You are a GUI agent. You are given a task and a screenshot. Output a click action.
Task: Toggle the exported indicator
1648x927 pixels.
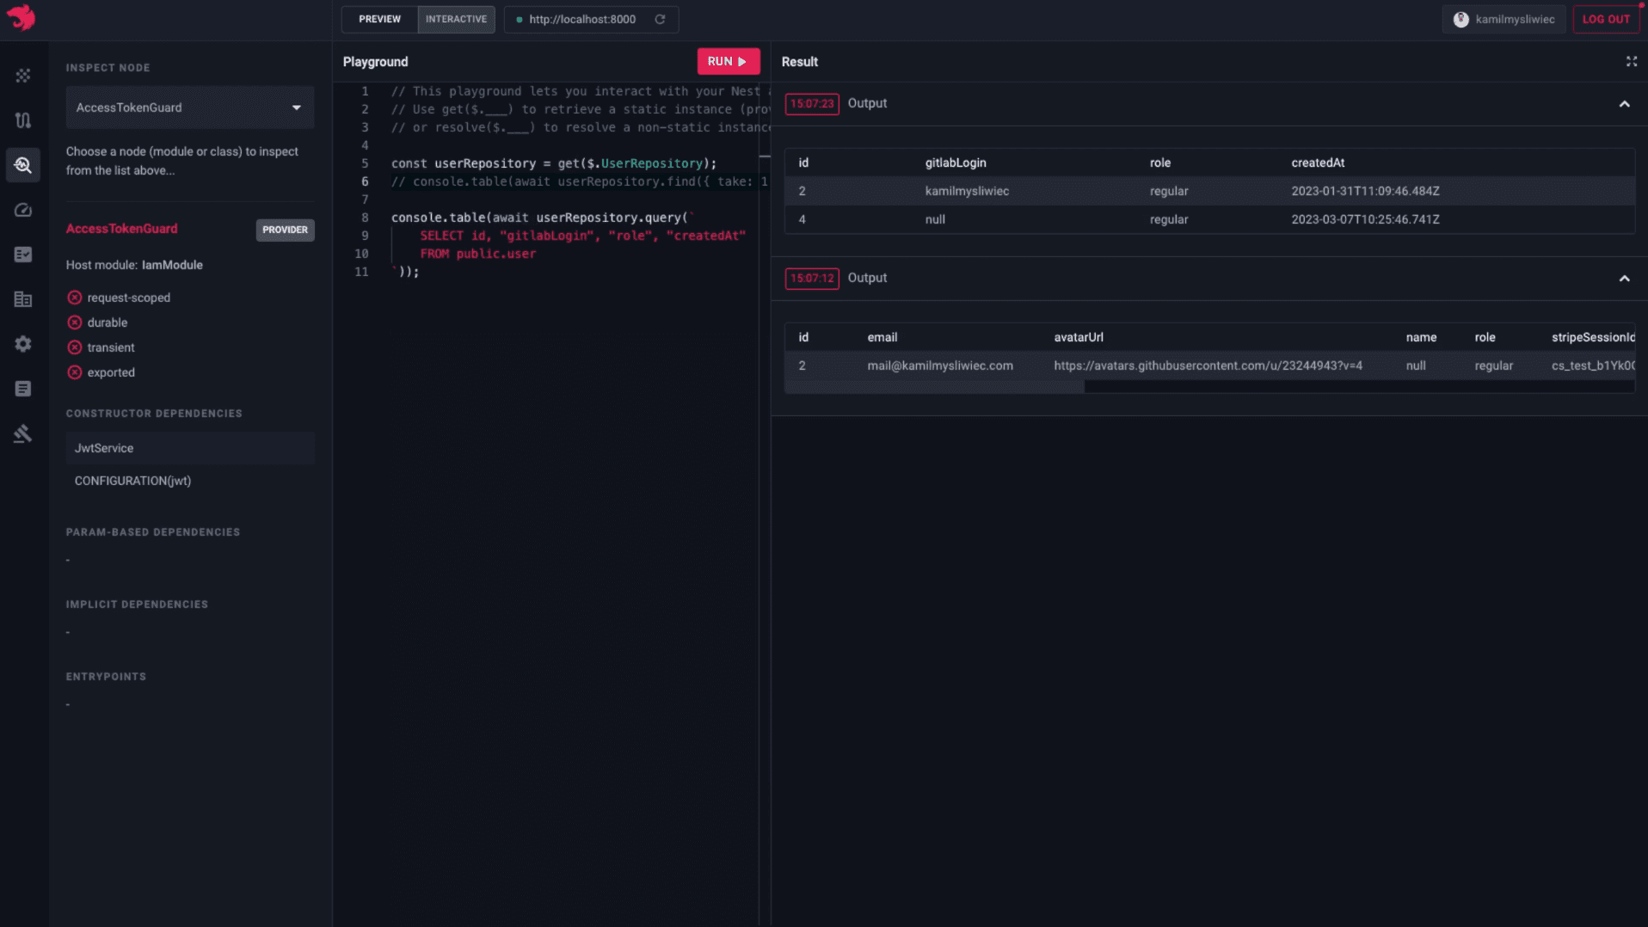tap(75, 372)
